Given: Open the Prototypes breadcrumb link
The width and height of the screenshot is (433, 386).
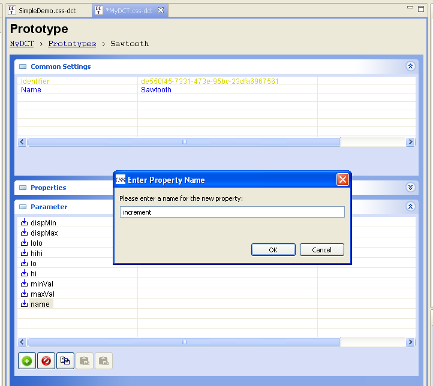Looking at the screenshot, I should pos(72,44).
